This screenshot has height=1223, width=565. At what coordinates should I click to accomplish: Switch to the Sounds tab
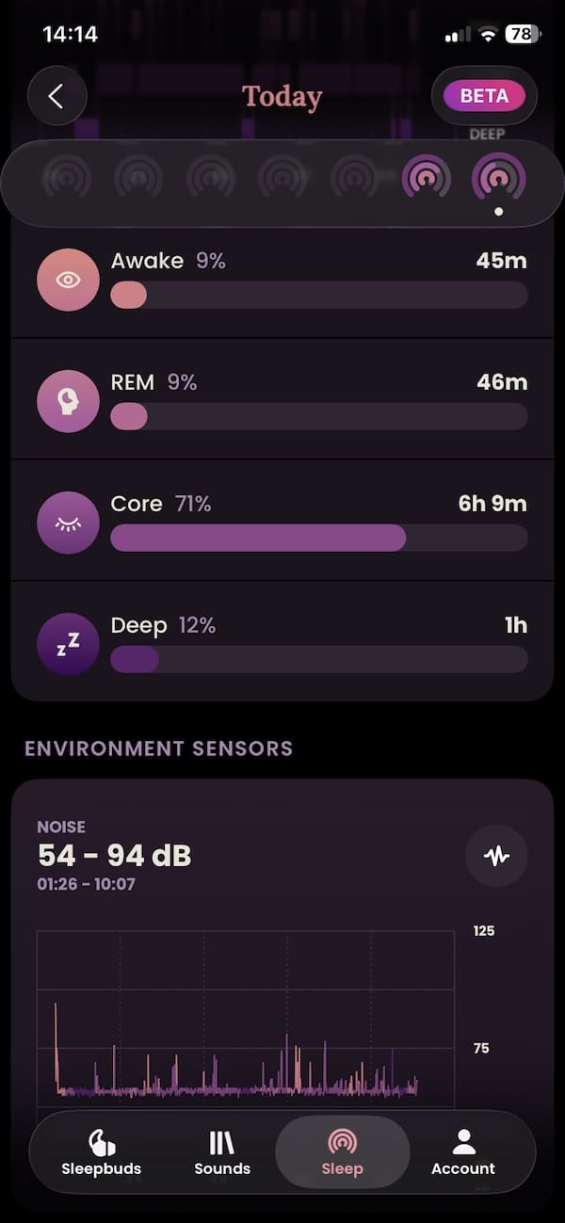click(222, 1153)
